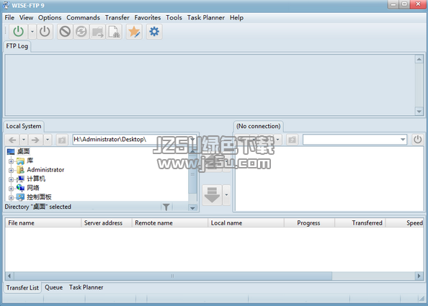The height and width of the screenshot is (306, 428).
Task: Click the Abort circle-slash toolbar icon
Action: [x=65, y=32]
